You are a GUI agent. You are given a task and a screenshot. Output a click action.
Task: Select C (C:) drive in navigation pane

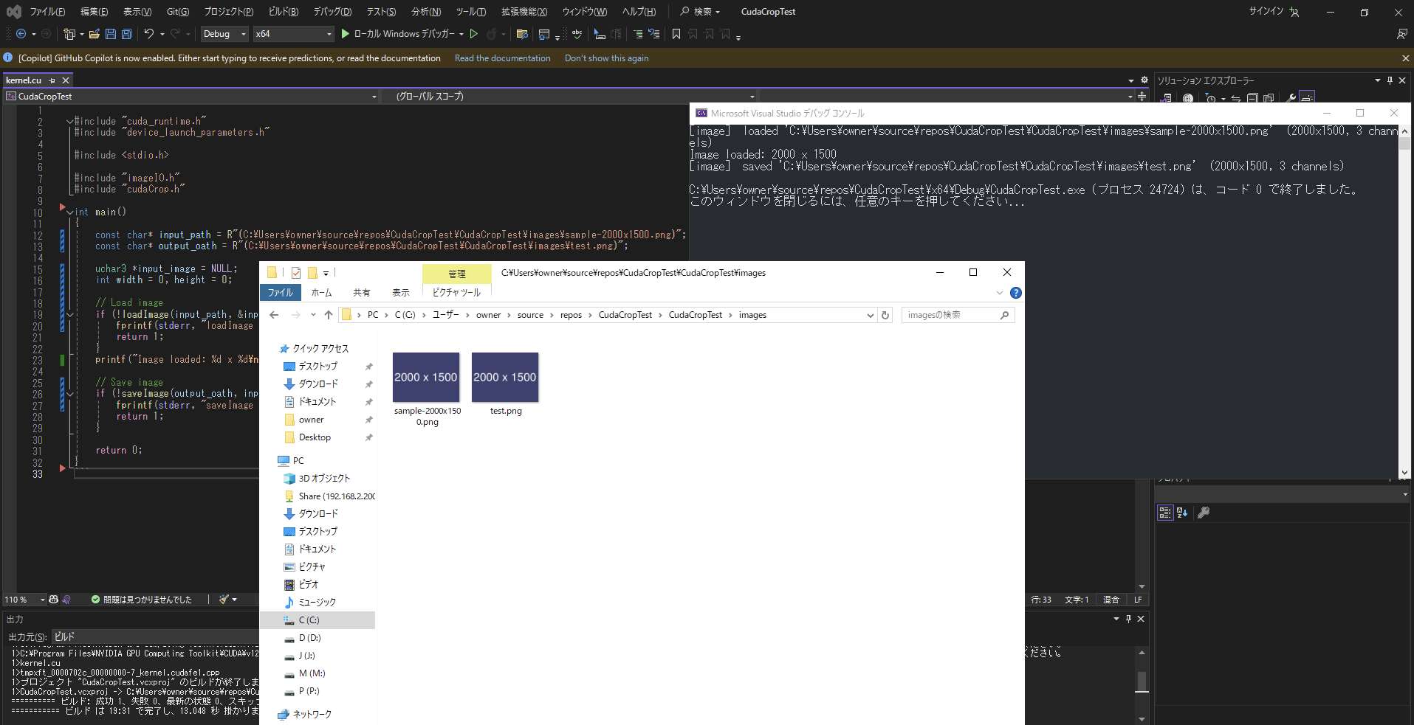click(x=318, y=620)
